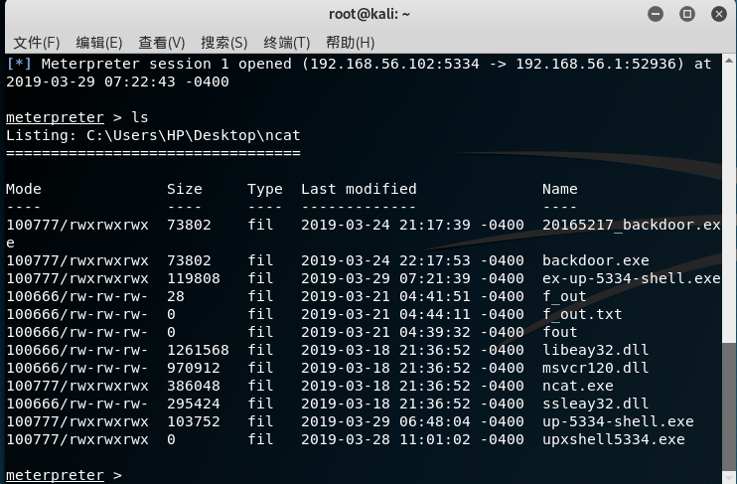Open the 终端(T) menu
Image resolution: width=737 pixels, height=484 pixels.
[287, 43]
